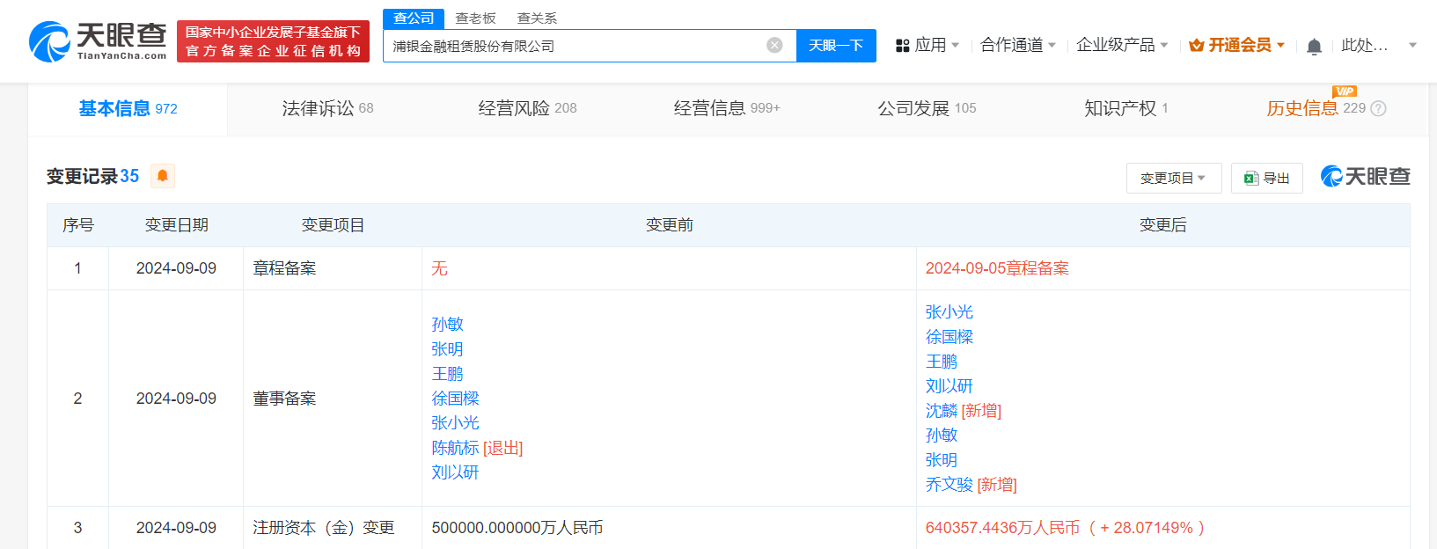Open the 合作通道 dropdown menu

1017,45
